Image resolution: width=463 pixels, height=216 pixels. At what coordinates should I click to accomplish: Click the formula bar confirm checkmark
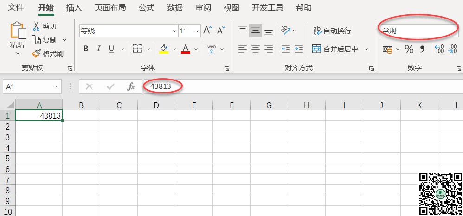coord(111,86)
